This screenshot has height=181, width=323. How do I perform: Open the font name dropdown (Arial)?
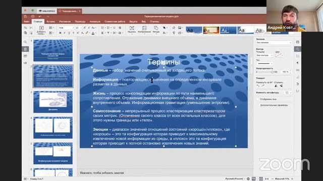coord(66,28)
